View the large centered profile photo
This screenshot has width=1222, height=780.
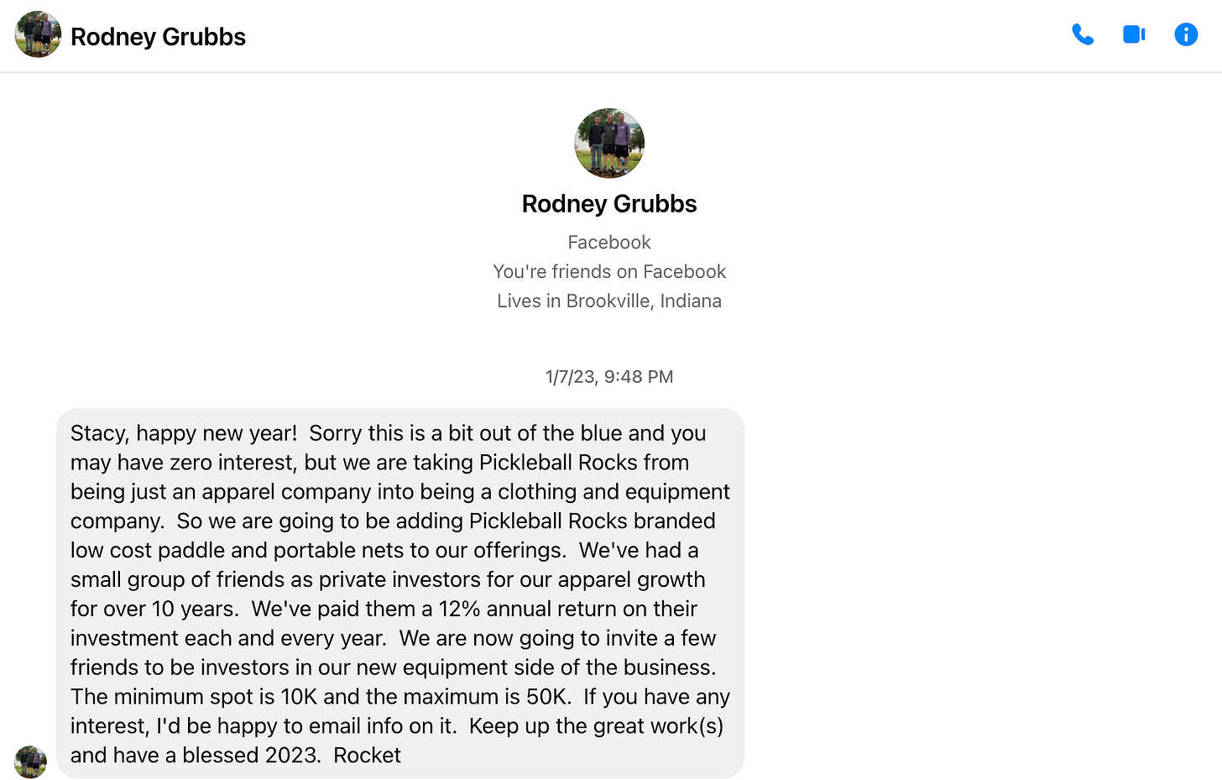(609, 143)
